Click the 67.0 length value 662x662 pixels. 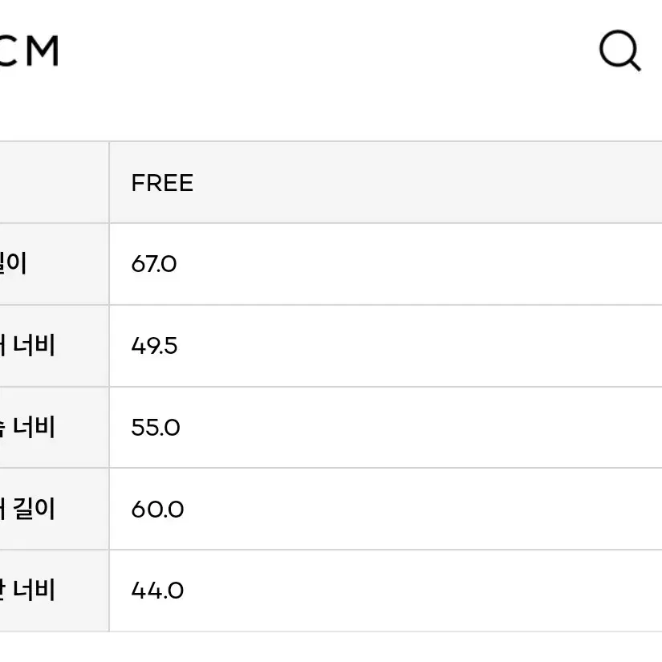coord(154,264)
